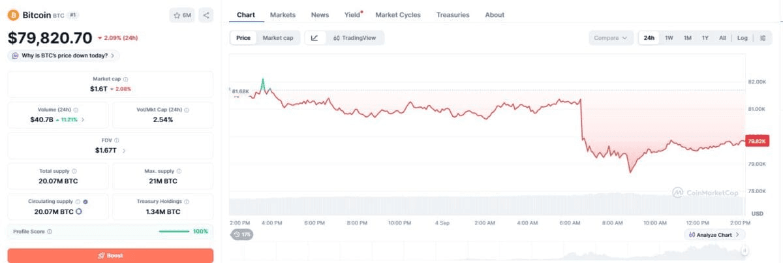Show Circulating supply info icon
This screenshot has width=783, height=263.
coord(78,202)
